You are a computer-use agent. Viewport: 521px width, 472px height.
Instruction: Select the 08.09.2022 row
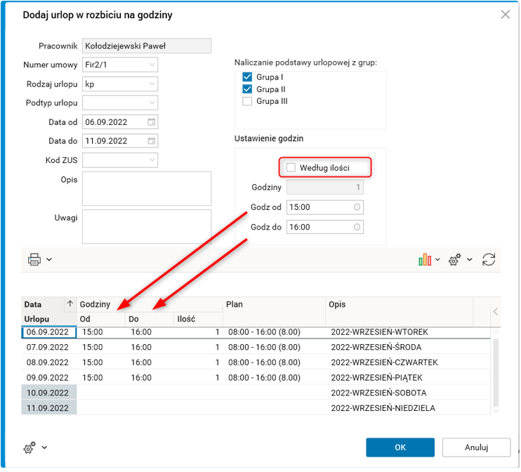(256, 362)
